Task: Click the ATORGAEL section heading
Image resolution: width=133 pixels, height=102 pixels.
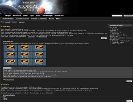Action: point(6,27)
